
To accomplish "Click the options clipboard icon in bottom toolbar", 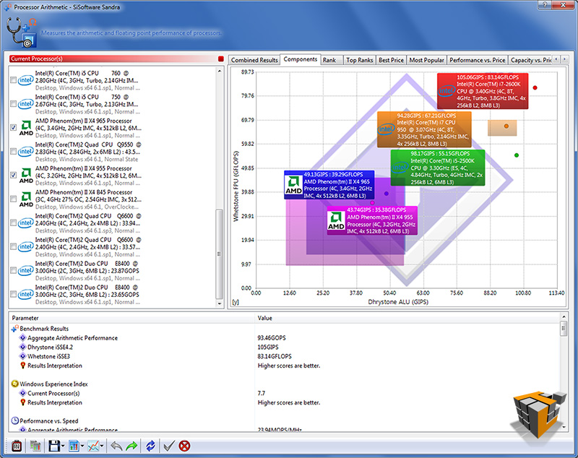I will coord(17,446).
